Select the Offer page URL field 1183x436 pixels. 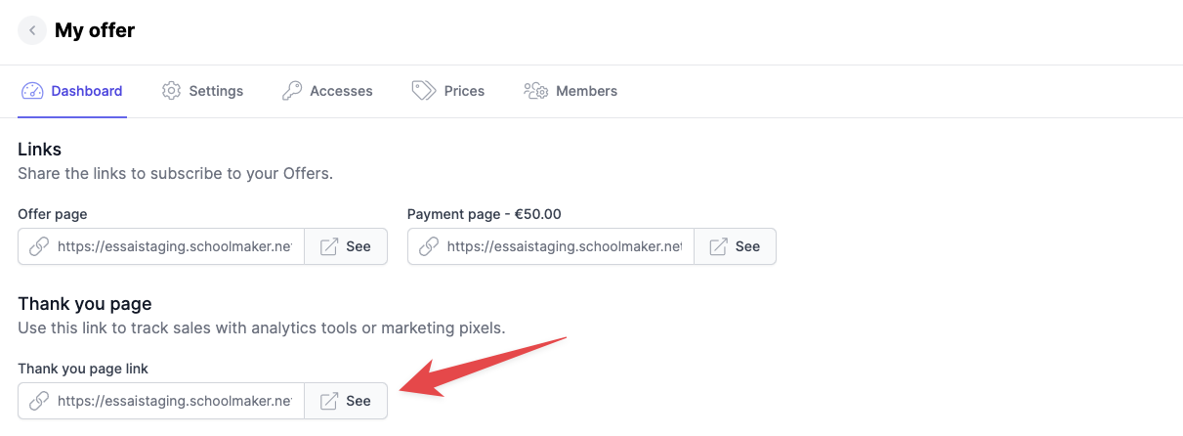174,246
